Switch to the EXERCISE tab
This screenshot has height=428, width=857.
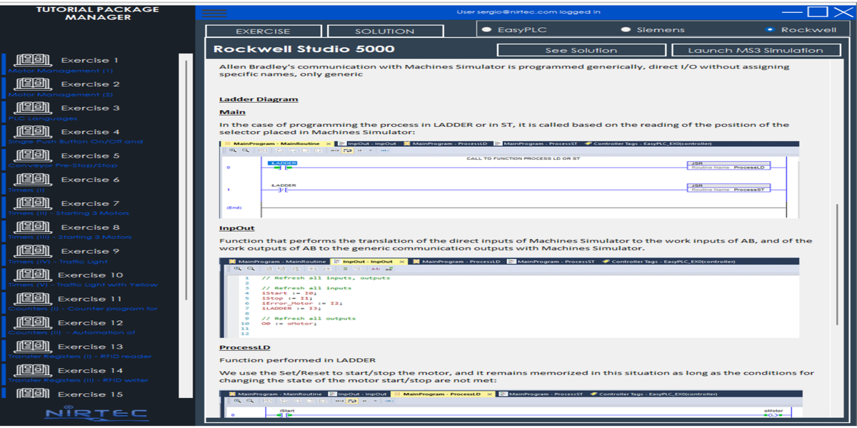(264, 31)
